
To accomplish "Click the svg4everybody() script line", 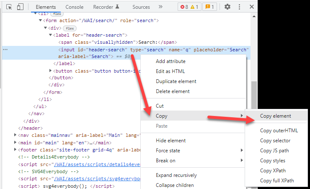I will [x=66, y=186].
